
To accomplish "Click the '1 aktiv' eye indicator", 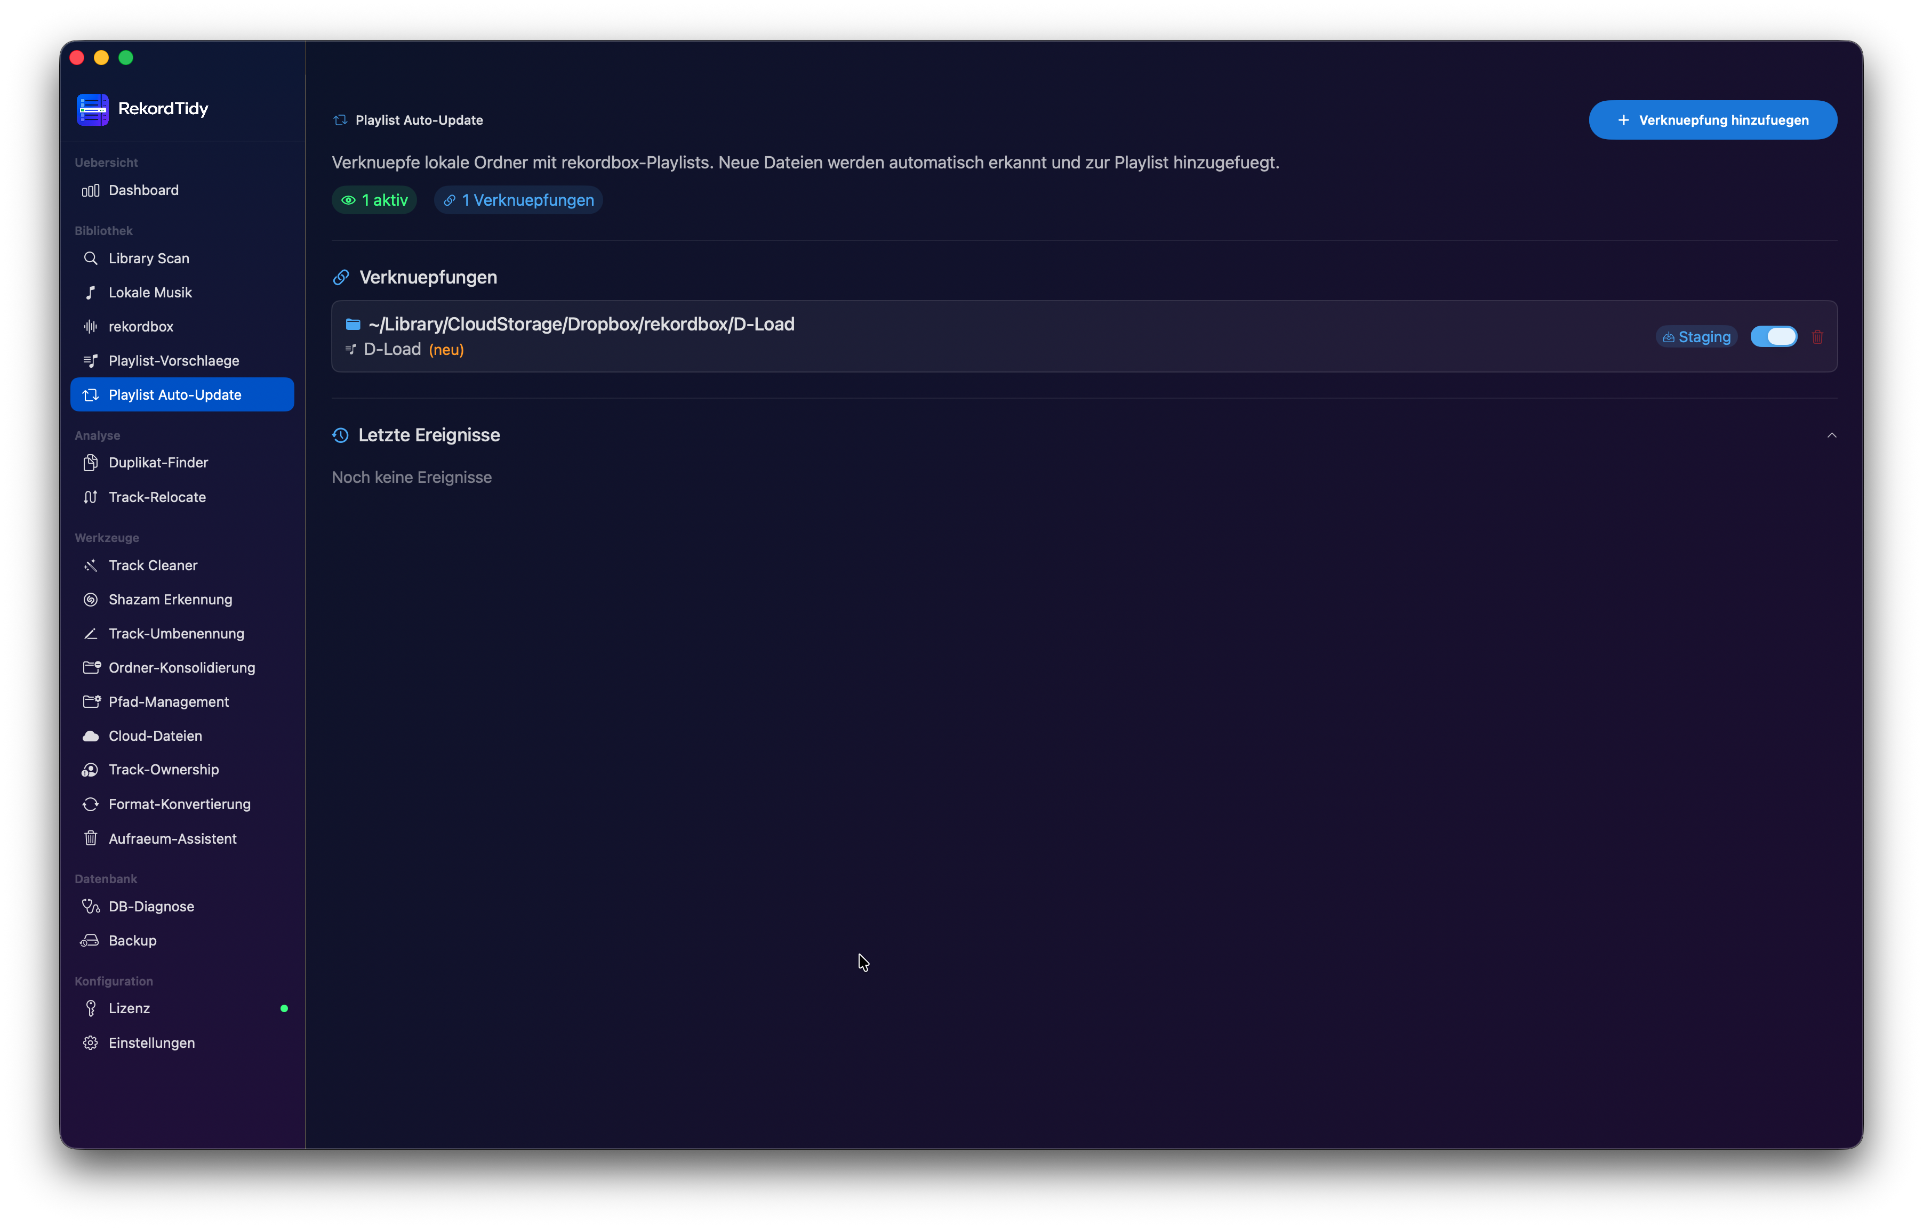I will coord(374,200).
